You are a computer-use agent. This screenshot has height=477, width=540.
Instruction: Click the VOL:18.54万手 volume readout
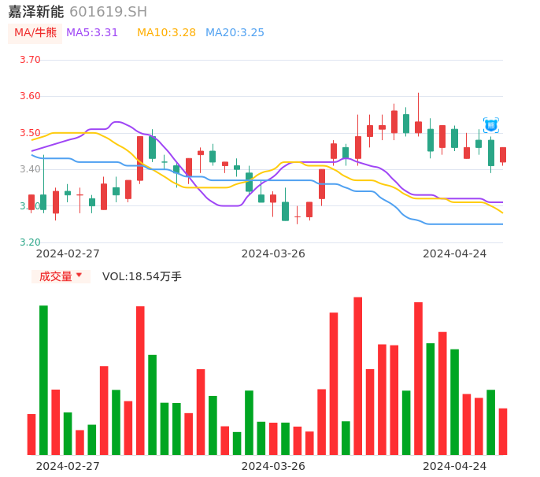[x=142, y=276]
